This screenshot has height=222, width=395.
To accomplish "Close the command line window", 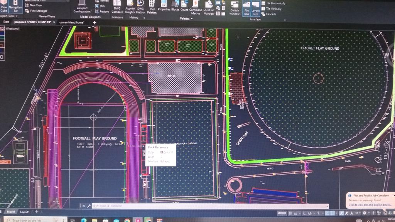I will (84, 206).
